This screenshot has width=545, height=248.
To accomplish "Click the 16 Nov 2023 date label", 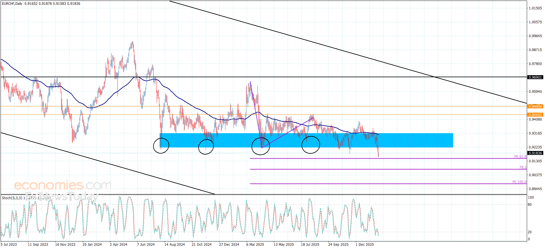I will point(65,245).
